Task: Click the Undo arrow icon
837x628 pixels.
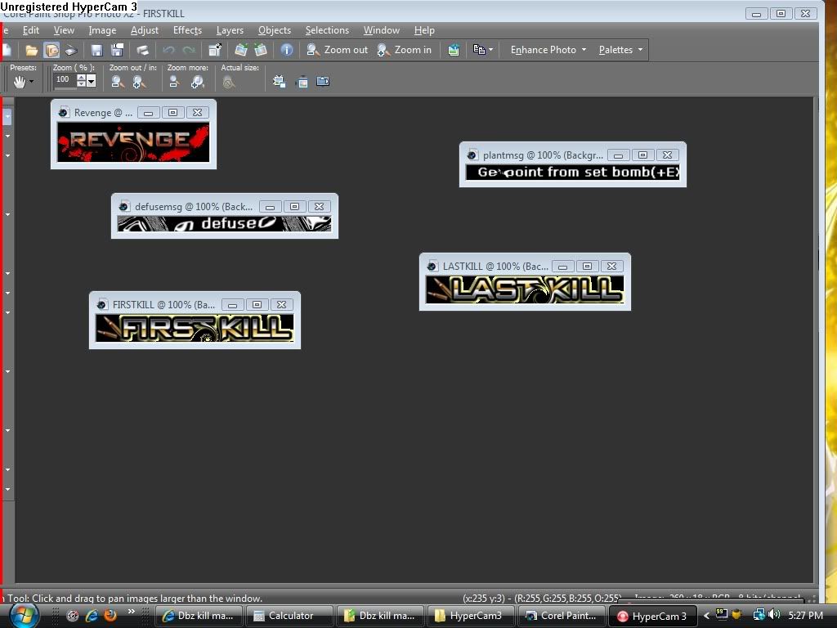Action: pos(168,50)
